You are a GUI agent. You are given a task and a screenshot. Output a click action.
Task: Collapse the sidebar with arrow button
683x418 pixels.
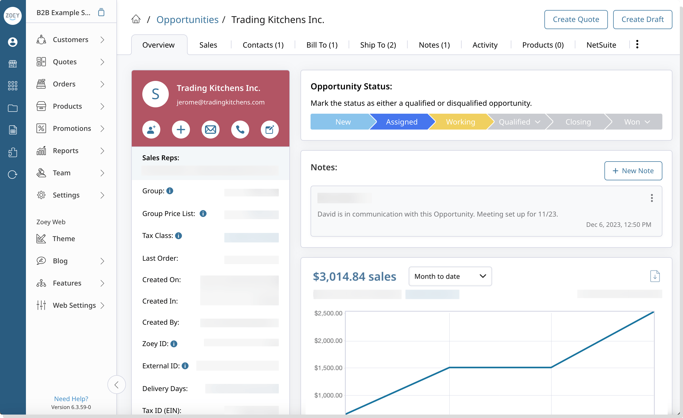pyautogui.click(x=116, y=384)
